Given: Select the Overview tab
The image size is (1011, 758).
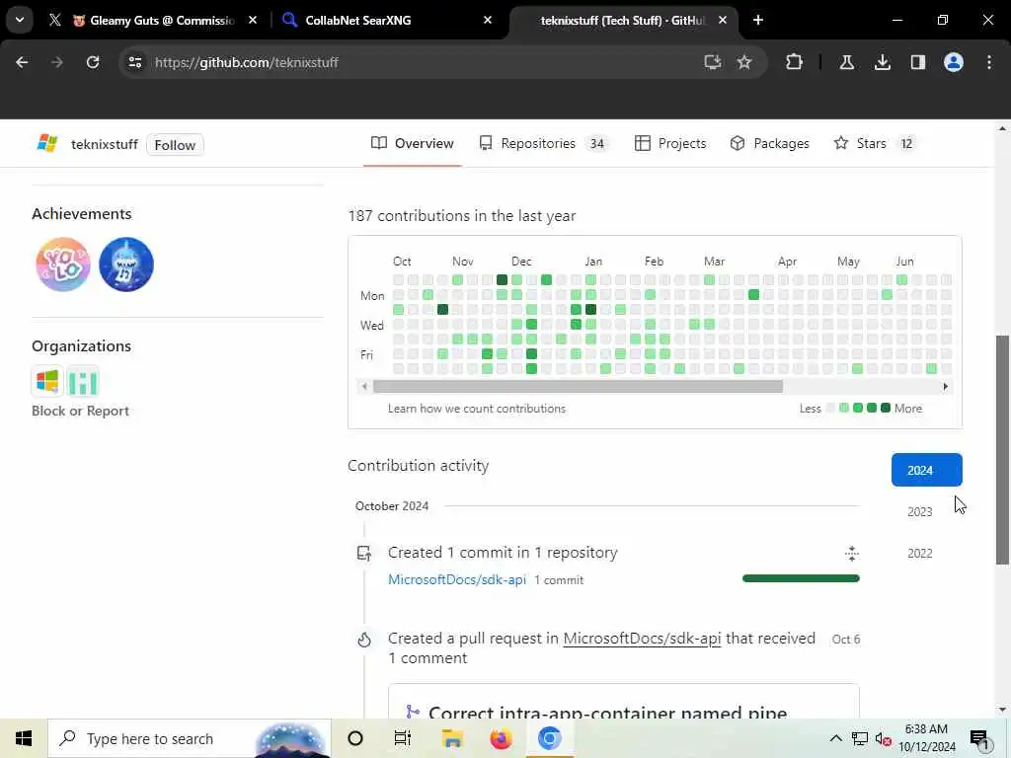Looking at the screenshot, I should [413, 143].
